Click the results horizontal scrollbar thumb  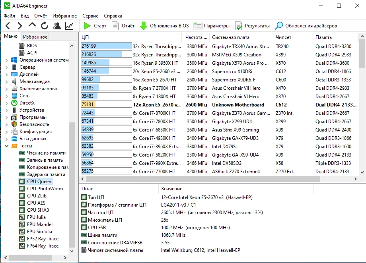203,179
